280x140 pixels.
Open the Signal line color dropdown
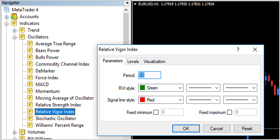pos(161,100)
